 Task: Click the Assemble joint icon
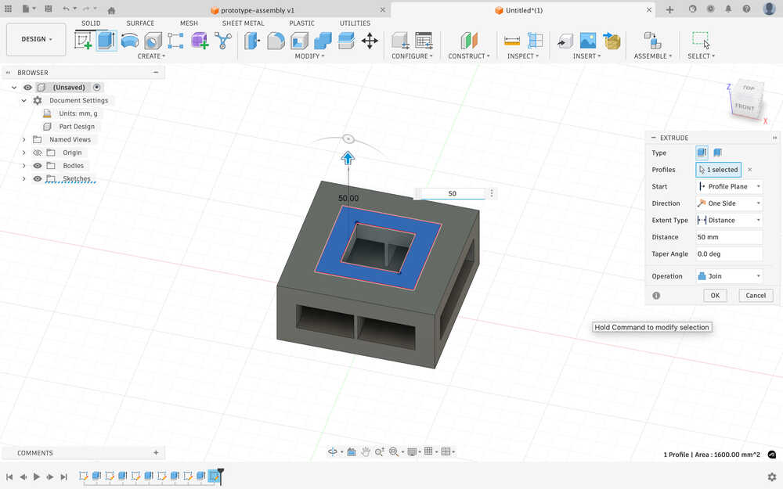[x=652, y=41]
